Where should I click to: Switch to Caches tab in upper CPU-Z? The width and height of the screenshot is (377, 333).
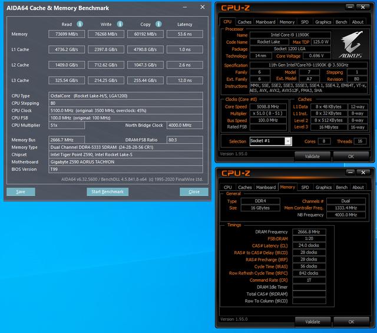244,22
